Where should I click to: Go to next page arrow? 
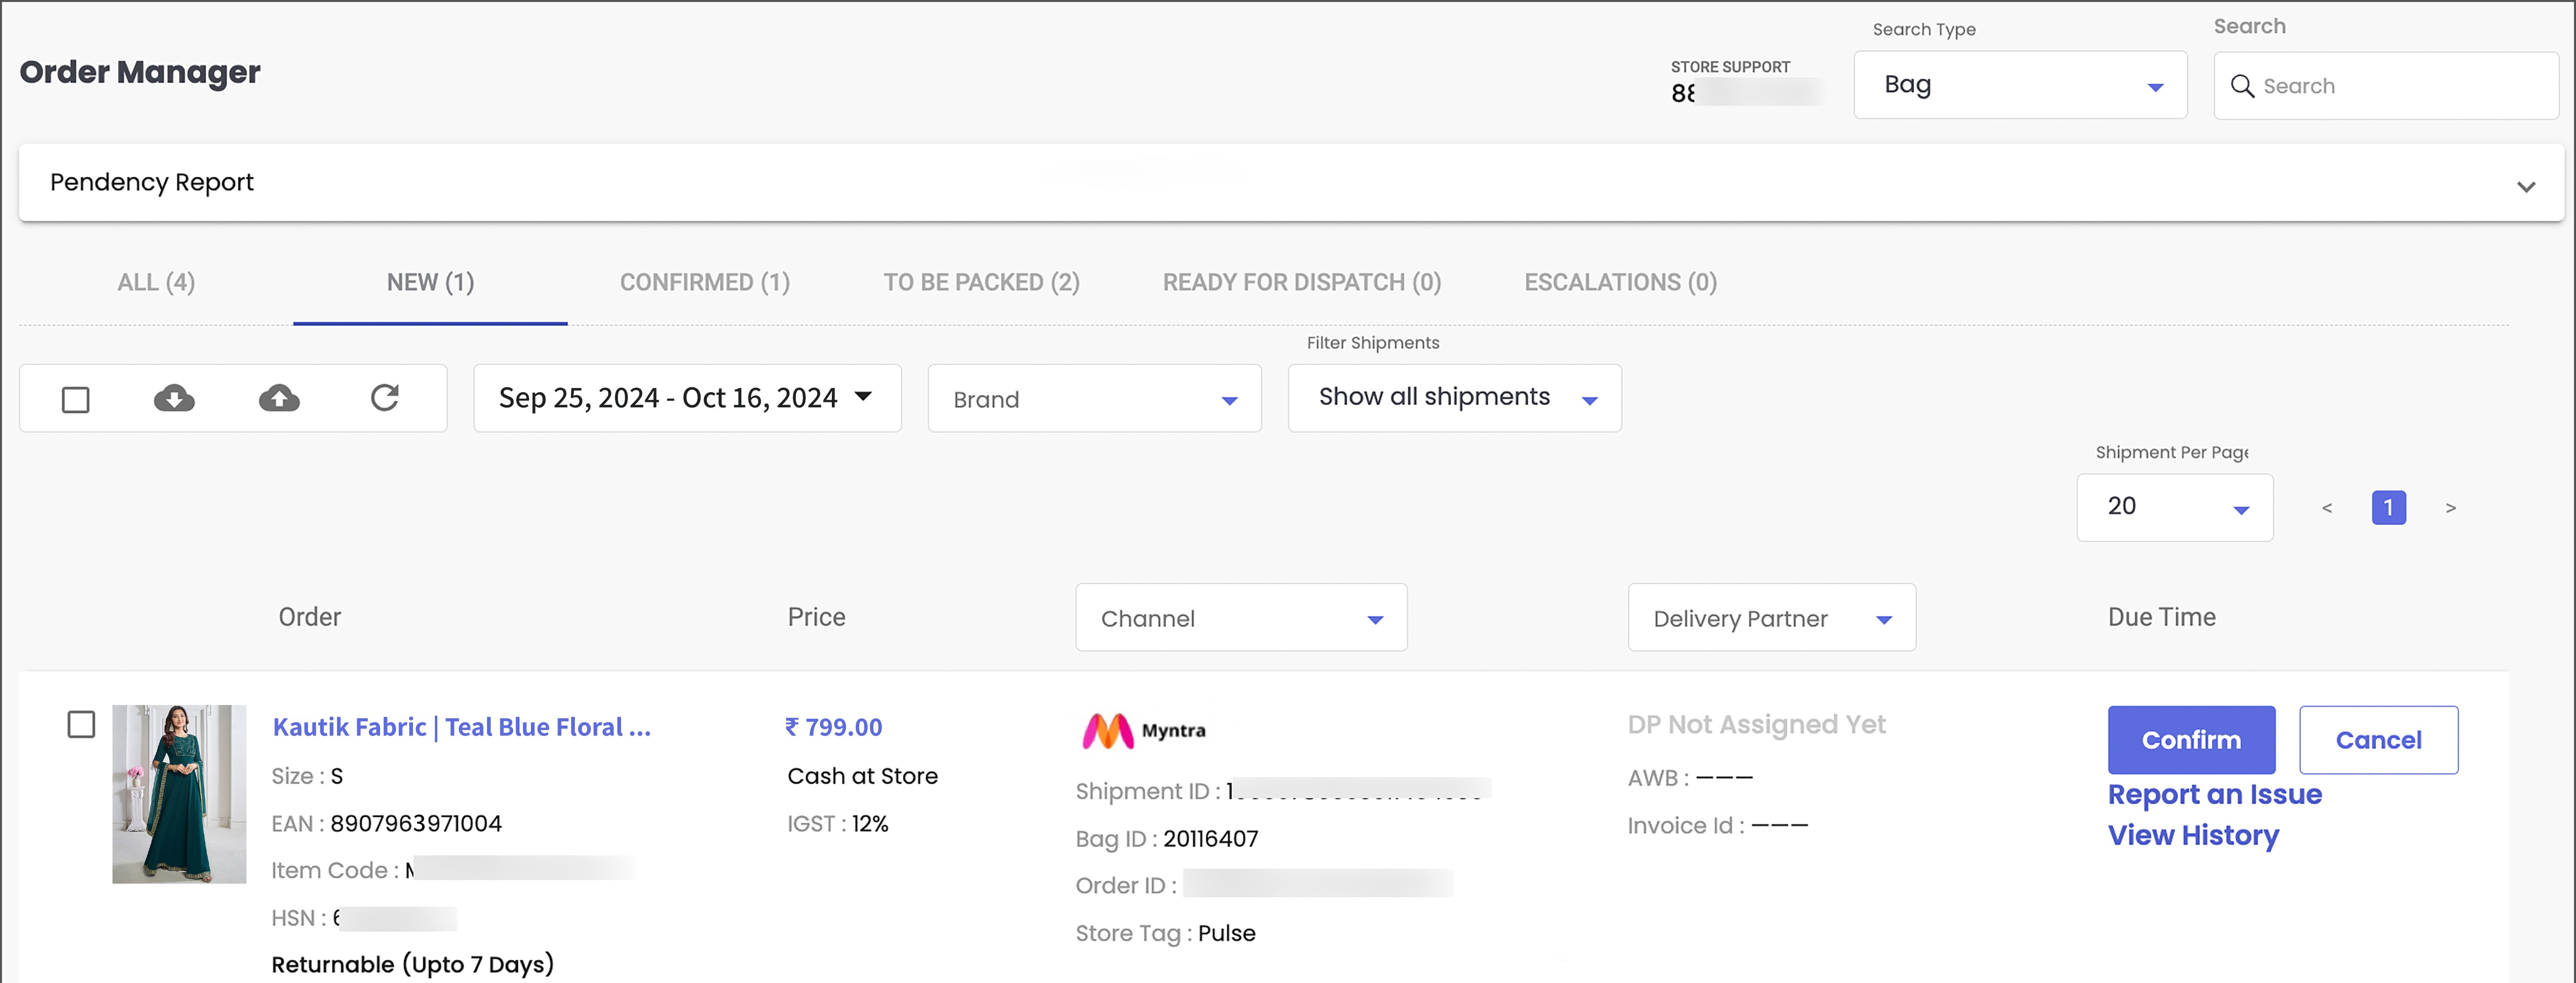click(2450, 508)
